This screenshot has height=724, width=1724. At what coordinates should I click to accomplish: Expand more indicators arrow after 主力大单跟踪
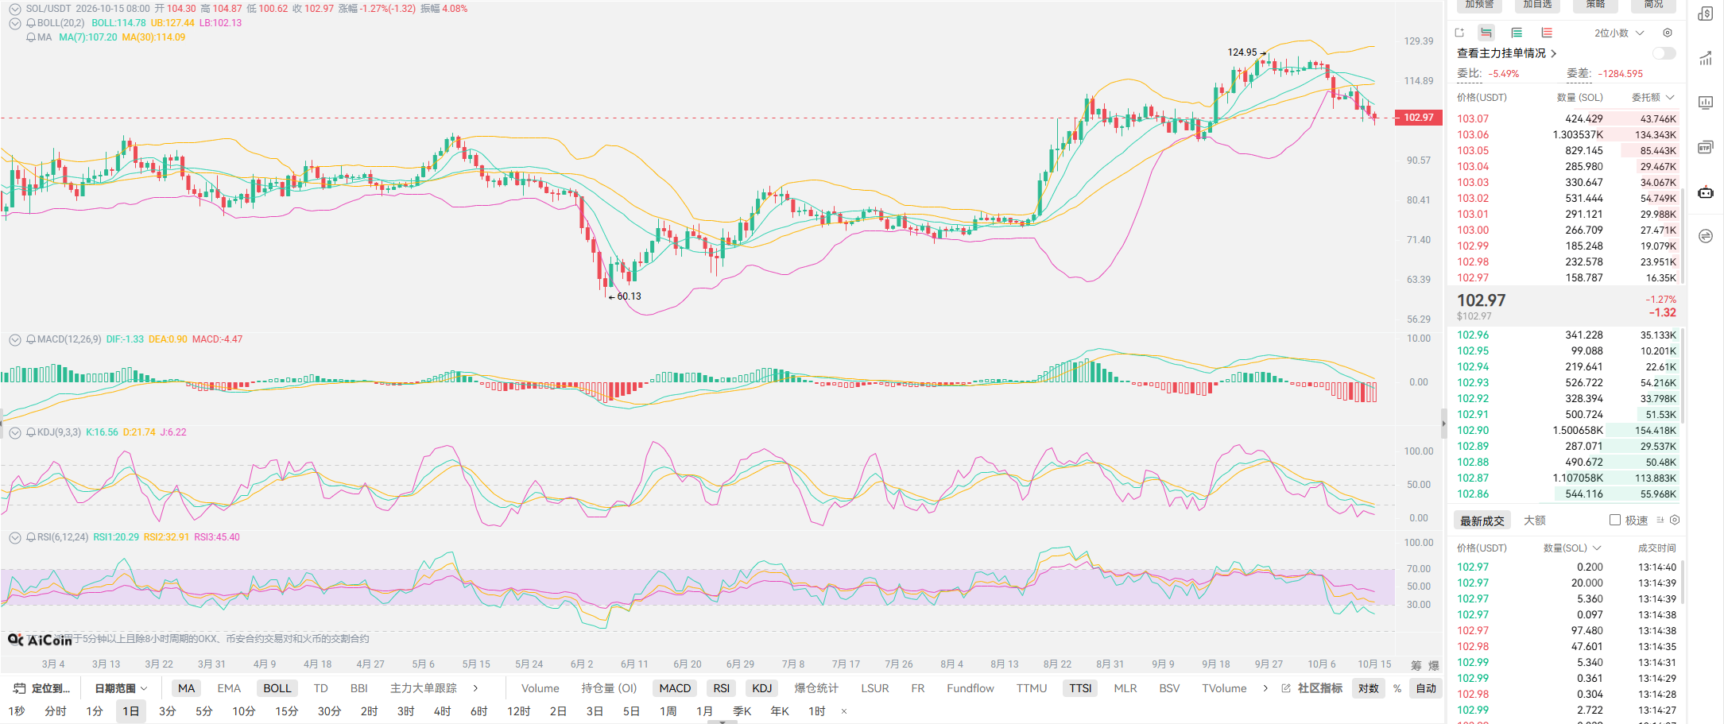[x=475, y=688]
